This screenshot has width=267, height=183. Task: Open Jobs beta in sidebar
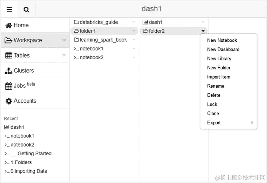click(x=24, y=85)
